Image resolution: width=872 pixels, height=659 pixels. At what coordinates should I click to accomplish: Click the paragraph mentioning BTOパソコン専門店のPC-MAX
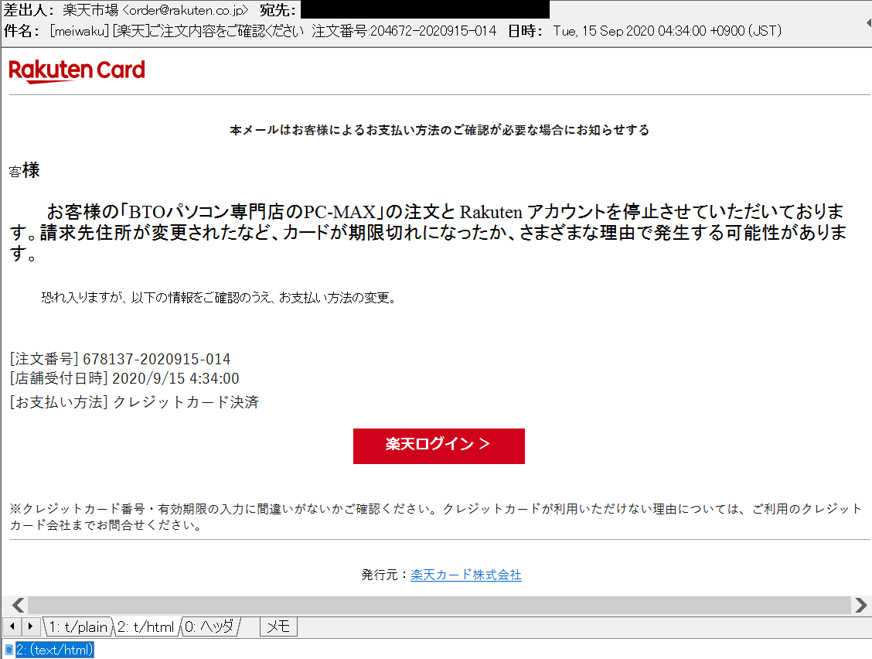coord(428,232)
